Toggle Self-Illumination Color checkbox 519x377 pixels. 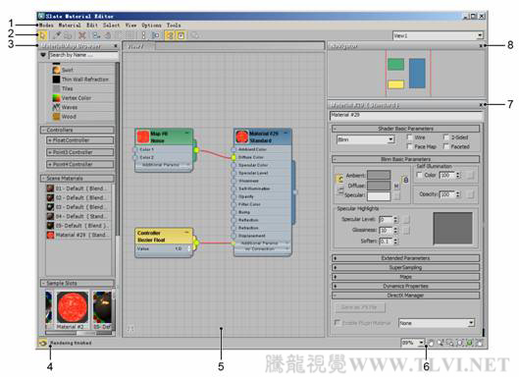pyautogui.click(x=419, y=175)
